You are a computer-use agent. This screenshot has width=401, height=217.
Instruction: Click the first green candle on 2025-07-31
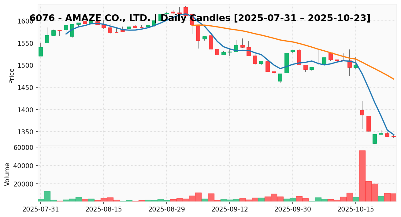[41, 52]
